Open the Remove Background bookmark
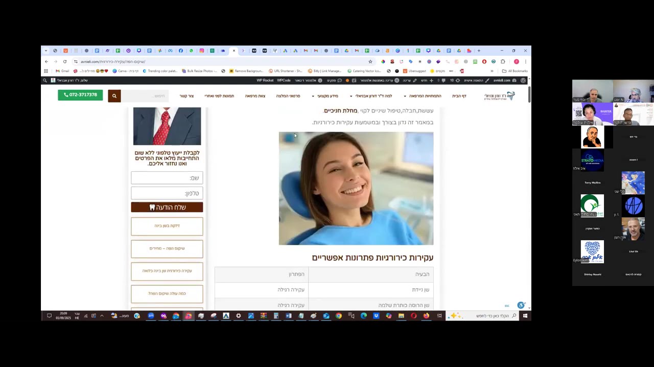Image resolution: width=654 pixels, height=367 pixels. click(246, 71)
